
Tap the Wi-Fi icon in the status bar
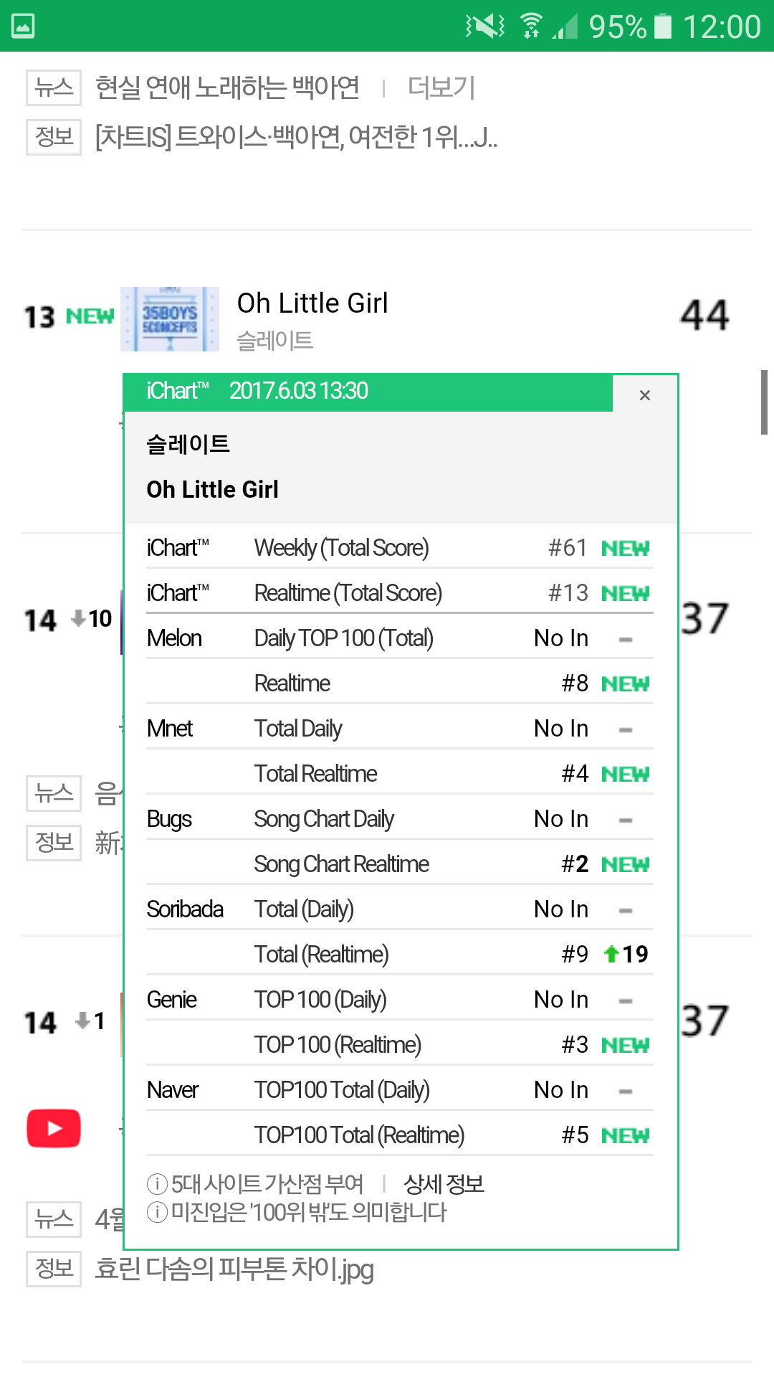(531, 27)
